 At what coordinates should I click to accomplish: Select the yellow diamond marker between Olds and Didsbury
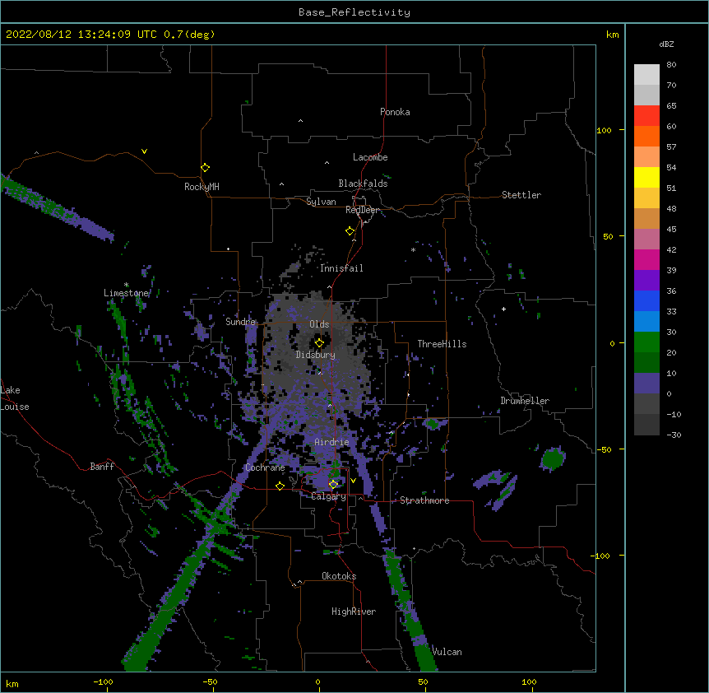319,342
